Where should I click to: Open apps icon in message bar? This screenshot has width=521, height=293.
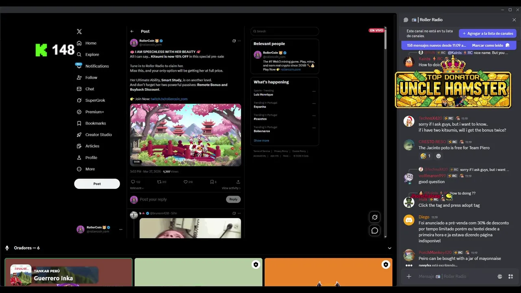510,277
